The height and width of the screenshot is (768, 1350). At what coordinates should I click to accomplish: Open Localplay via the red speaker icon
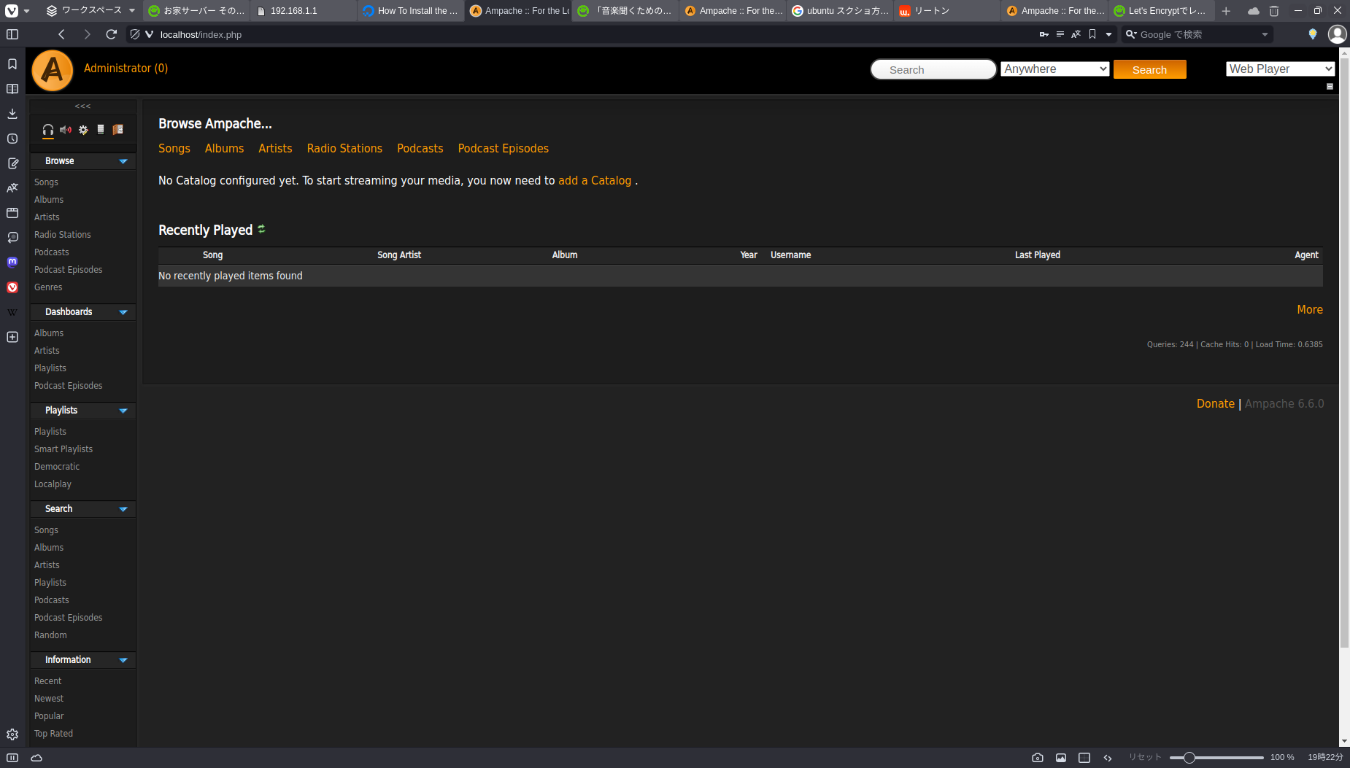pos(65,130)
